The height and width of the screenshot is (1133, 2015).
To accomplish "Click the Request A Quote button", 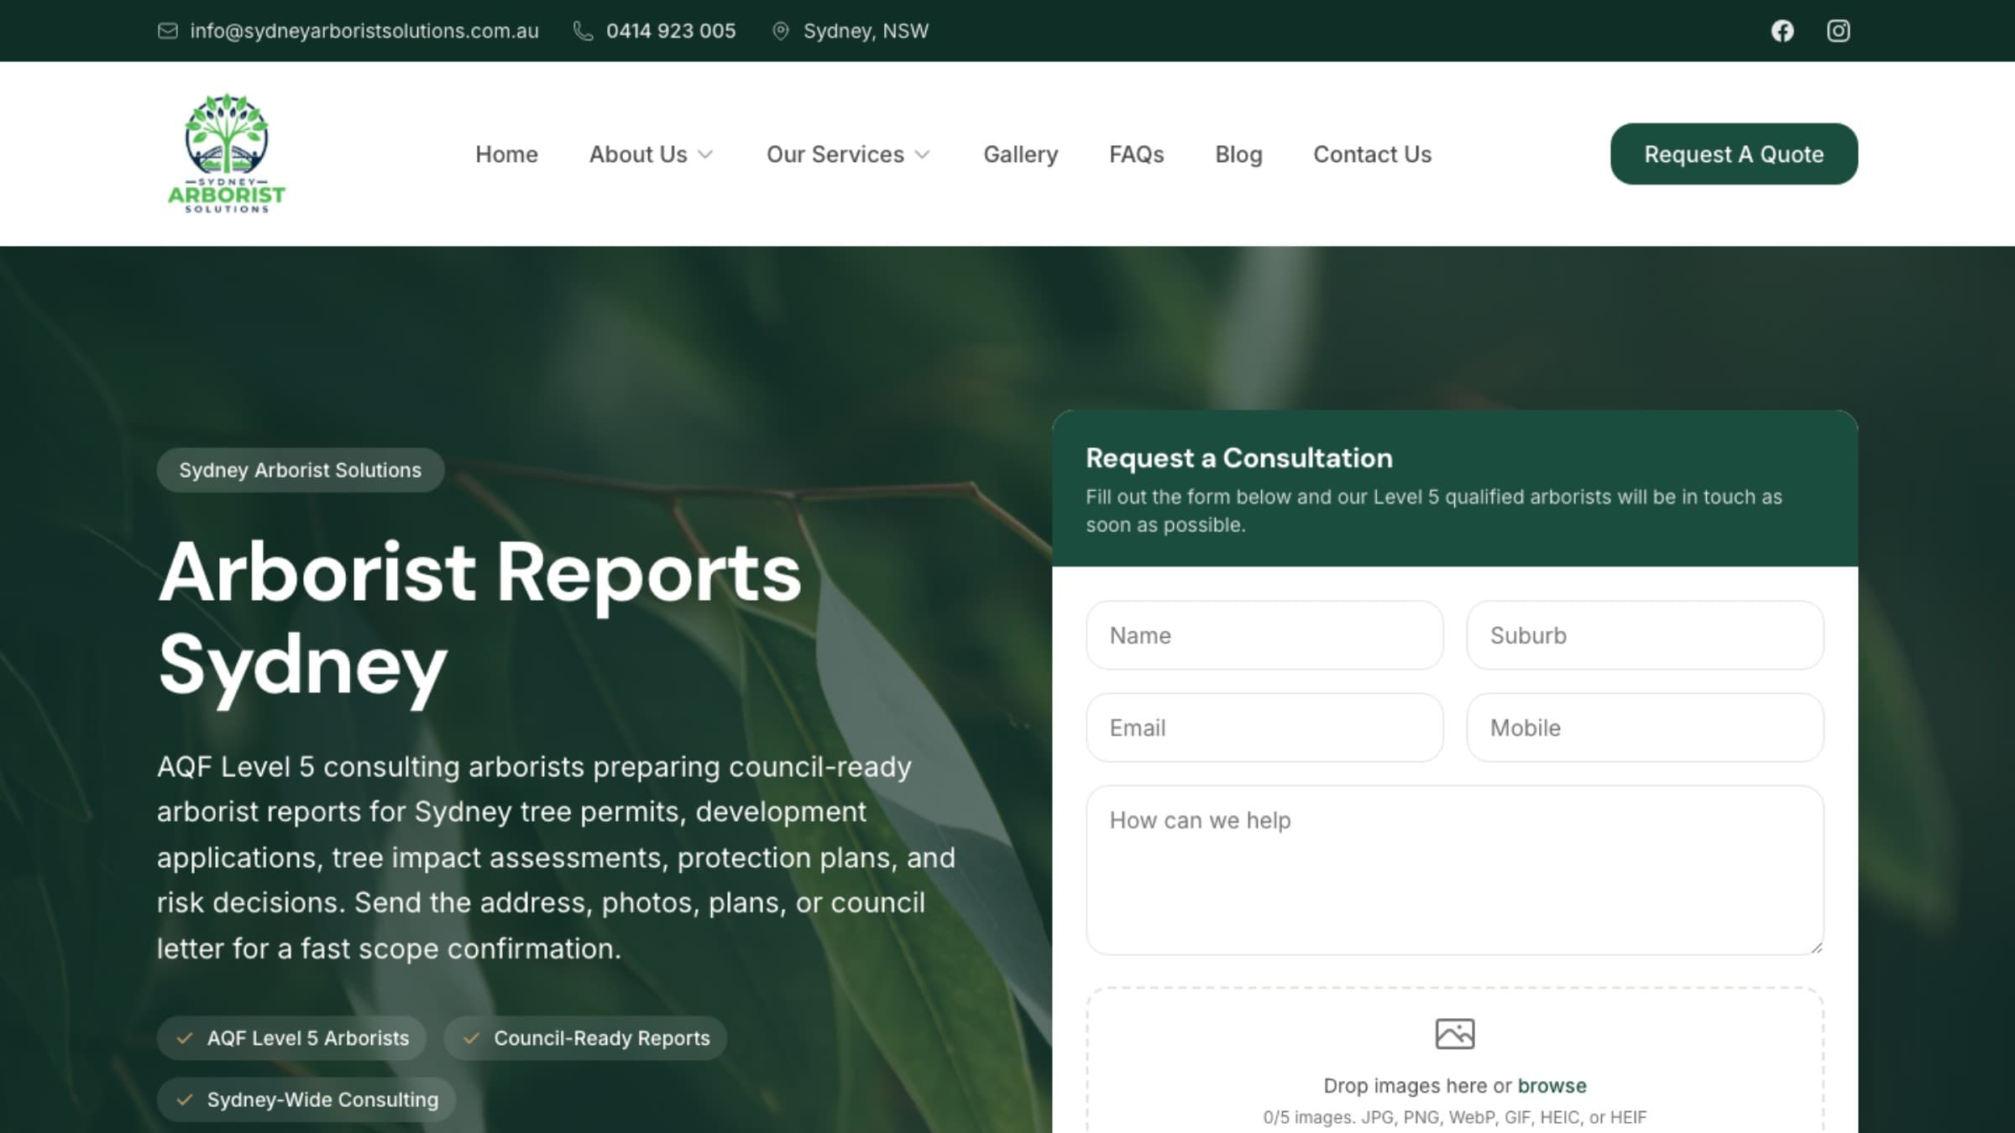I will click(1734, 154).
